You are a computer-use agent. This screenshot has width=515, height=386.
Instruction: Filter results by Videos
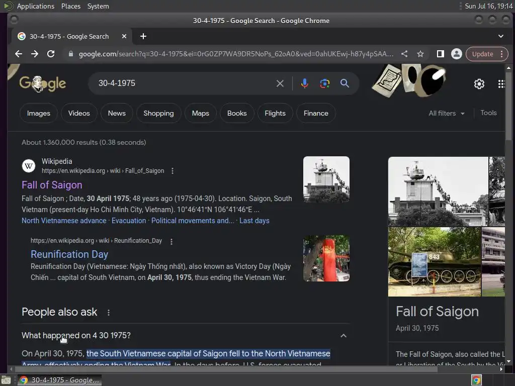pos(79,113)
